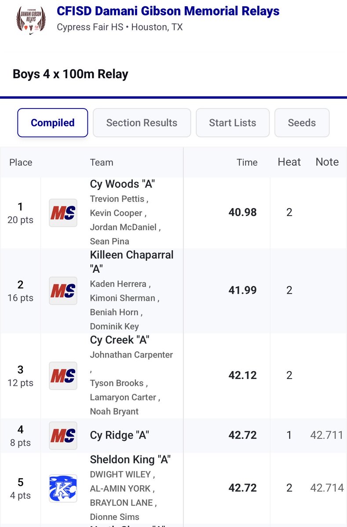Open the Start Lists tab
This screenshot has width=347, height=527.
[232, 123]
